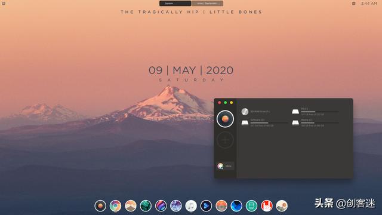Click the SATURDAY day label
382x215 pixels.
click(191, 80)
